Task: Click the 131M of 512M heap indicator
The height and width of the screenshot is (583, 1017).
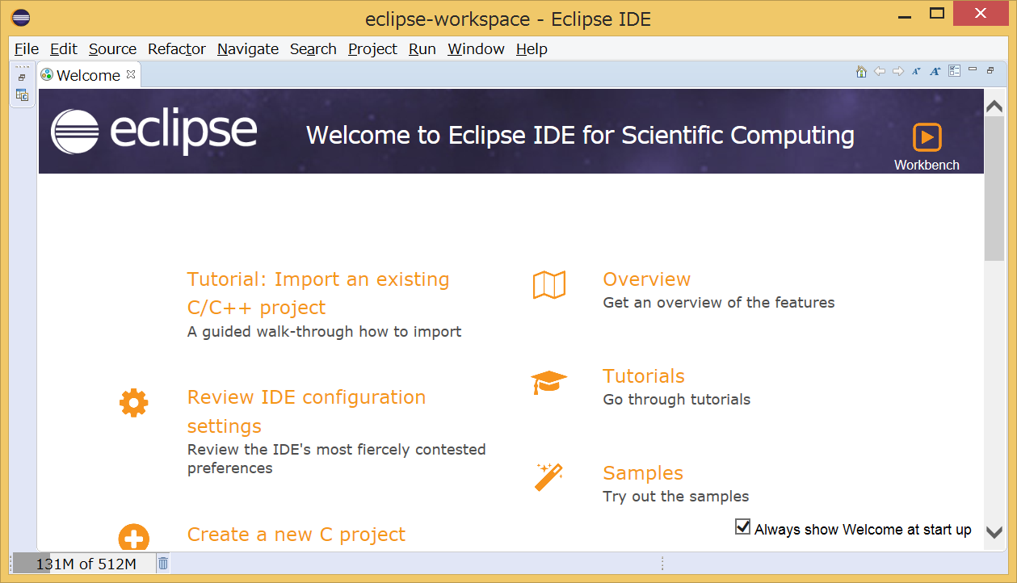Action: 85,563
